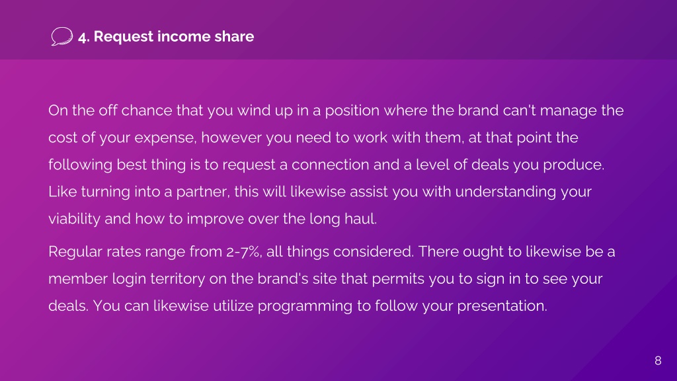Click the line starting 'deals. You can likewise'
Image resolution: width=677 pixels, height=381 pixels.
pyautogui.click(x=298, y=306)
